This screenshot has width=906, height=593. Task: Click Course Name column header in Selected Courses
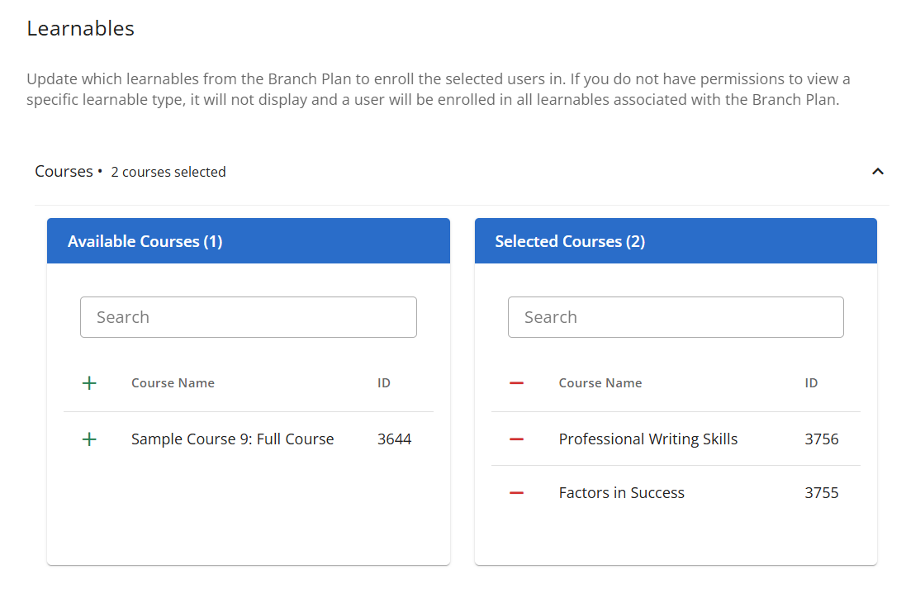tap(600, 383)
